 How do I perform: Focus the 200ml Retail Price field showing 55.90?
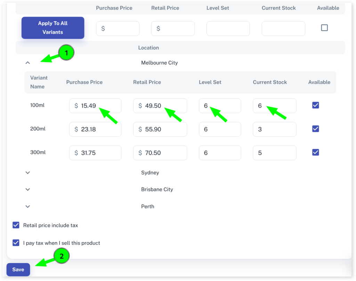point(163,129)
